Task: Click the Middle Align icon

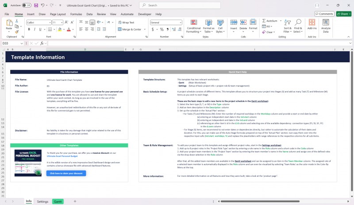Action: [x=86, y=22]
